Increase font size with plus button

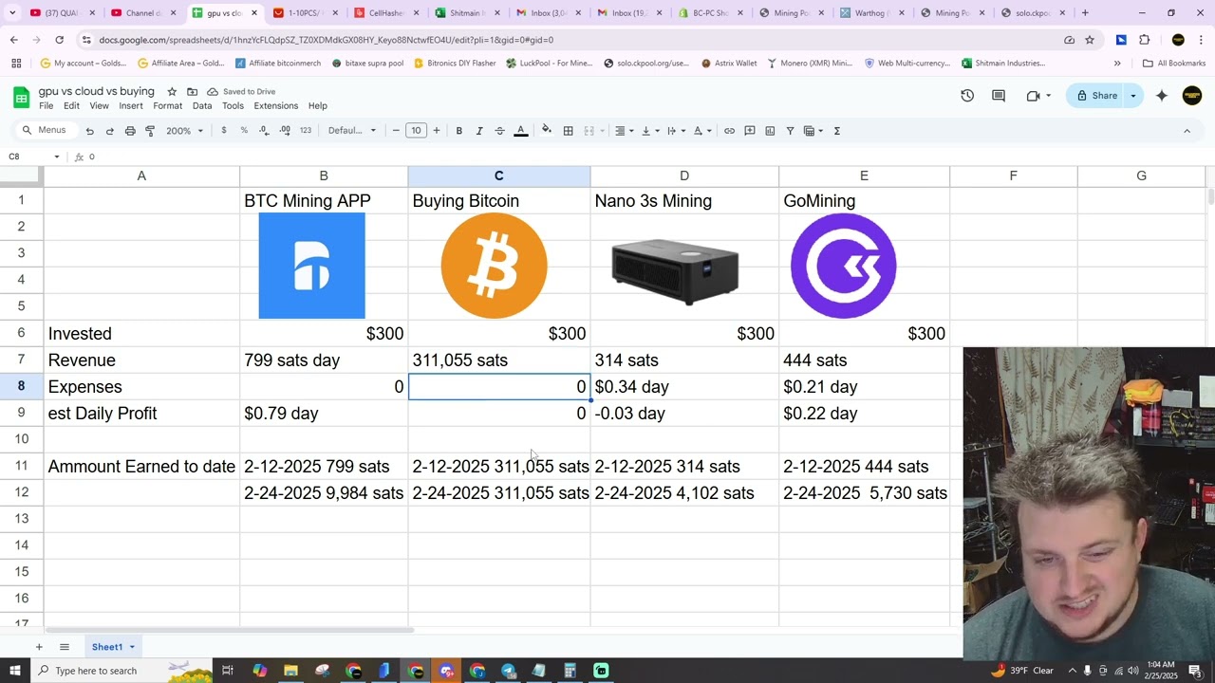pyautogui.click(x=437, y=131)
